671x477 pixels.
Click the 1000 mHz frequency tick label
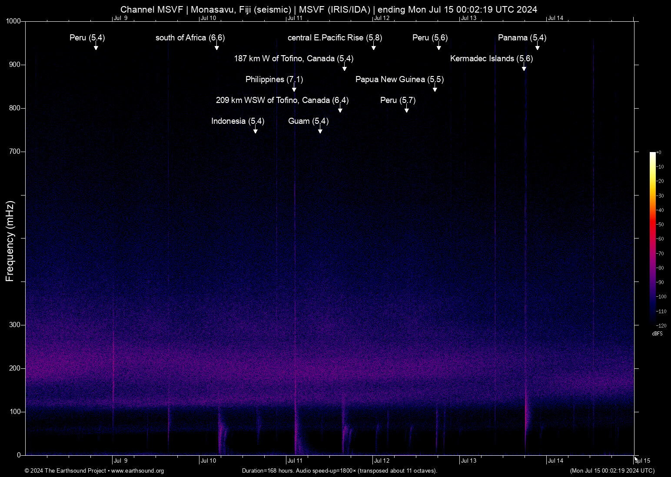pyautogui.click(x=13, y=21)
